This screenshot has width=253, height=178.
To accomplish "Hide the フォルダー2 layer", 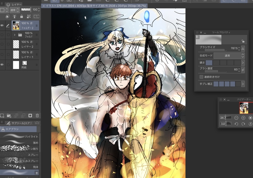I will pyautogui.click(x=2, y=26).
